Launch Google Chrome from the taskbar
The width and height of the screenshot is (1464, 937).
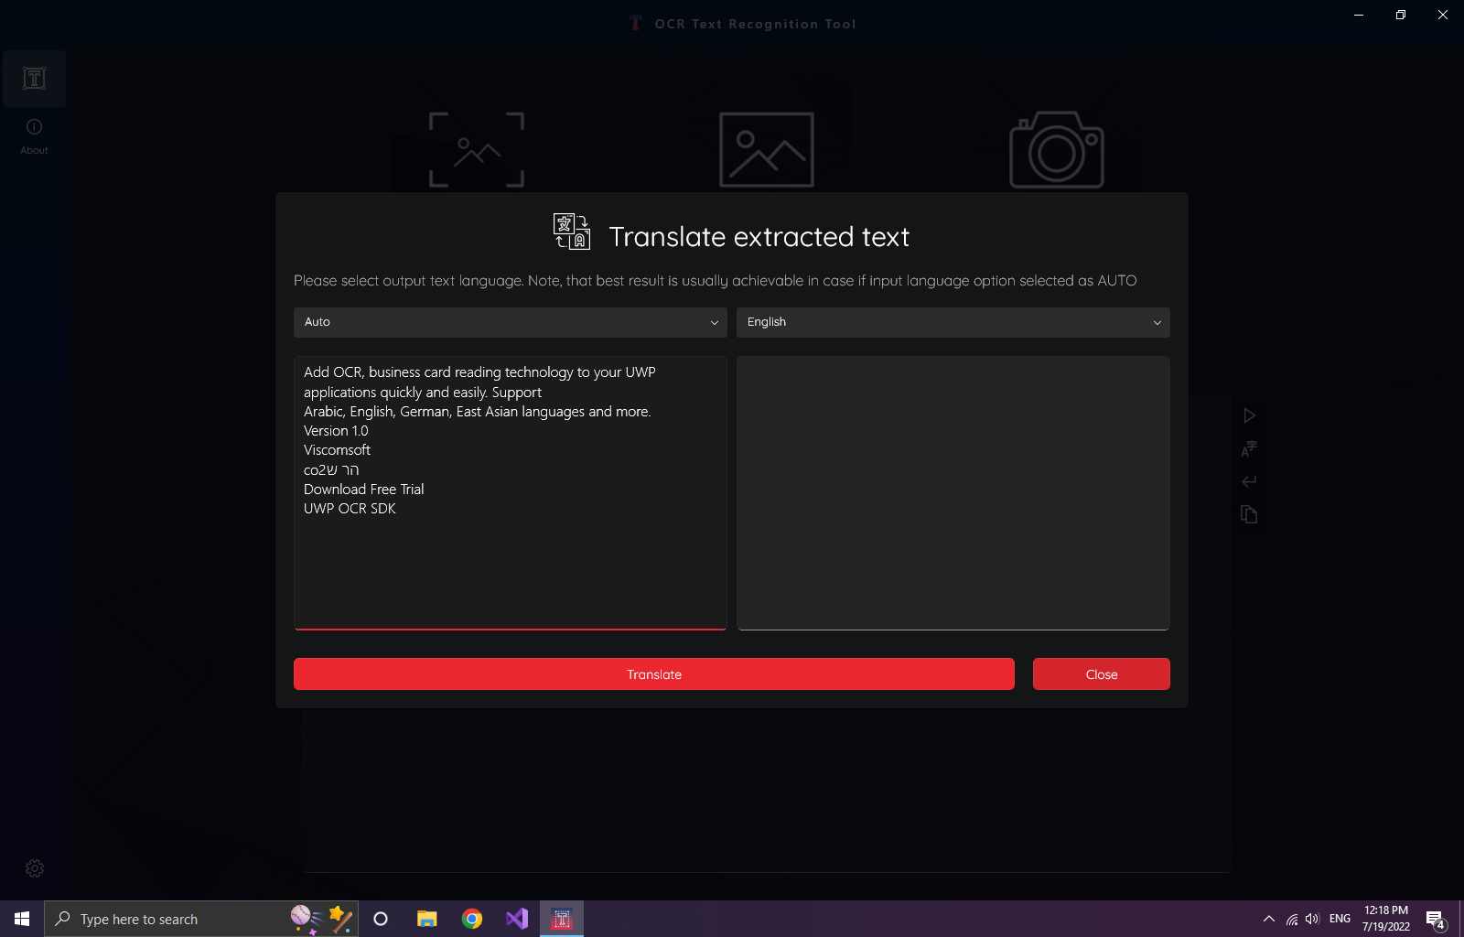(x=471, y=919)
